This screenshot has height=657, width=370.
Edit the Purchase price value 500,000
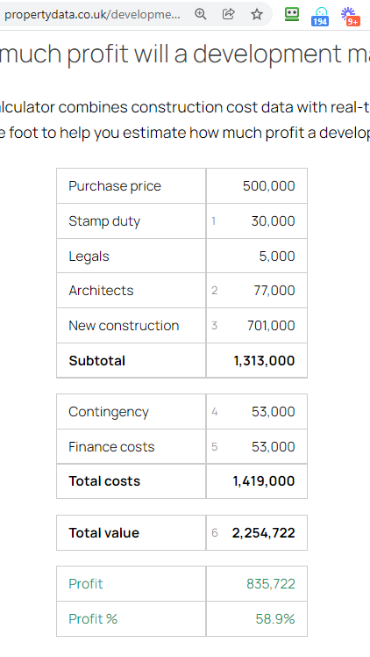pyautogui.click(x=269, y=186)
